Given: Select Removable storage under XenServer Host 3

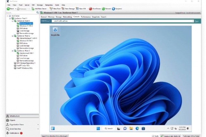Looking at the screenshot, I should (27, 61).
